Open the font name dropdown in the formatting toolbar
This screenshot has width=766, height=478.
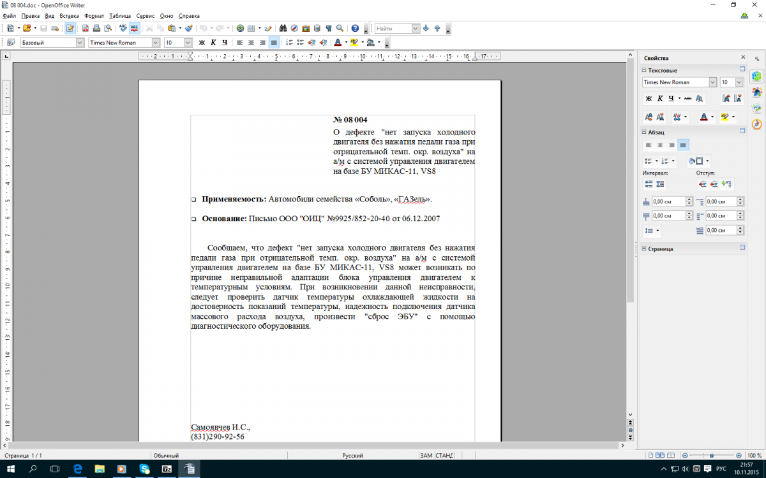(156, 43)
